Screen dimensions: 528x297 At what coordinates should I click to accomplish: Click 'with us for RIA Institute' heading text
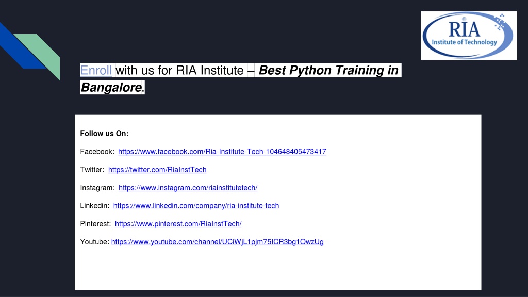pos(179,70)
